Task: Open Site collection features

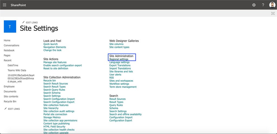Action: [x=56, y=105]
